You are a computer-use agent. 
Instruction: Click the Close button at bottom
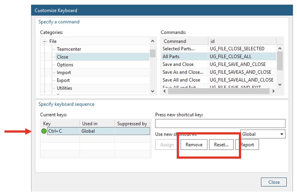click(x=274, y=182)
